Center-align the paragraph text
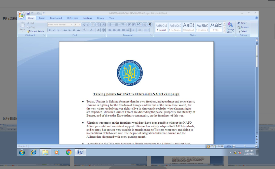Image resolution: width=275 pixels, height=169 pixels. pyautogui.click(x=114, y=30)
